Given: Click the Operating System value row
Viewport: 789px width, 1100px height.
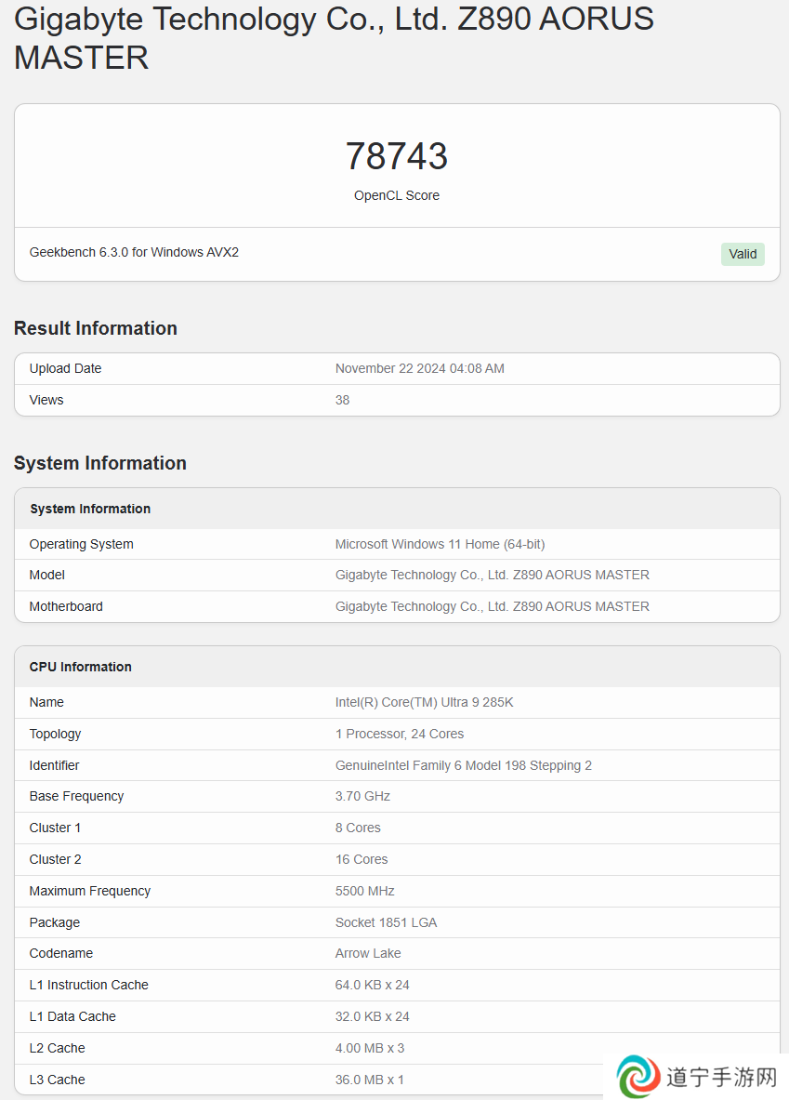Looking at the screenshot, I should pyautogui.click(x=440, y=544).
